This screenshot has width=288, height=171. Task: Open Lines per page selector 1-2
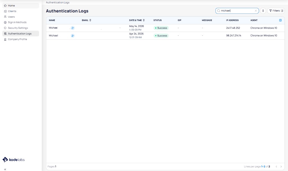[263, 167]
